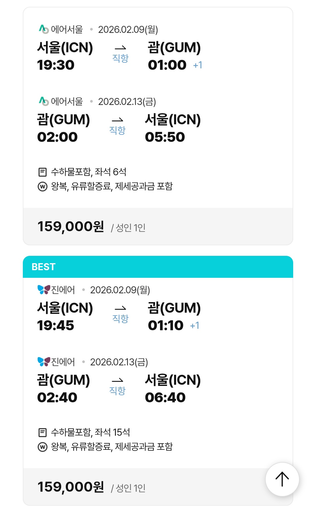316x509 pixels.
Task: Tap the +1 next-day indicator beside 01:10
Action: pos(195,326)
